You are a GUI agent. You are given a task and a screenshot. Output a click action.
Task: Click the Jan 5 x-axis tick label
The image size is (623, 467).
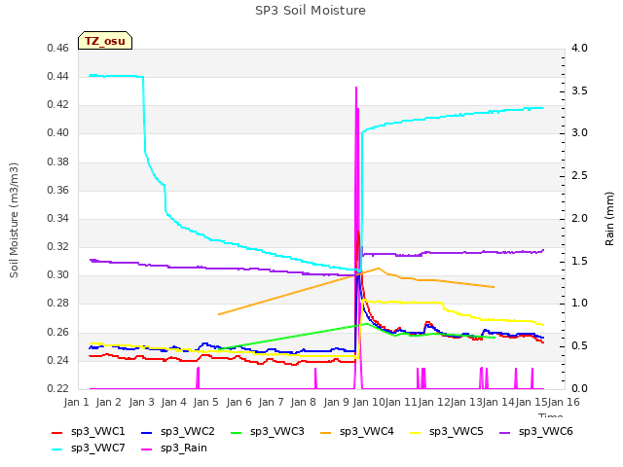pyautogui.click(x=206, y=402)
